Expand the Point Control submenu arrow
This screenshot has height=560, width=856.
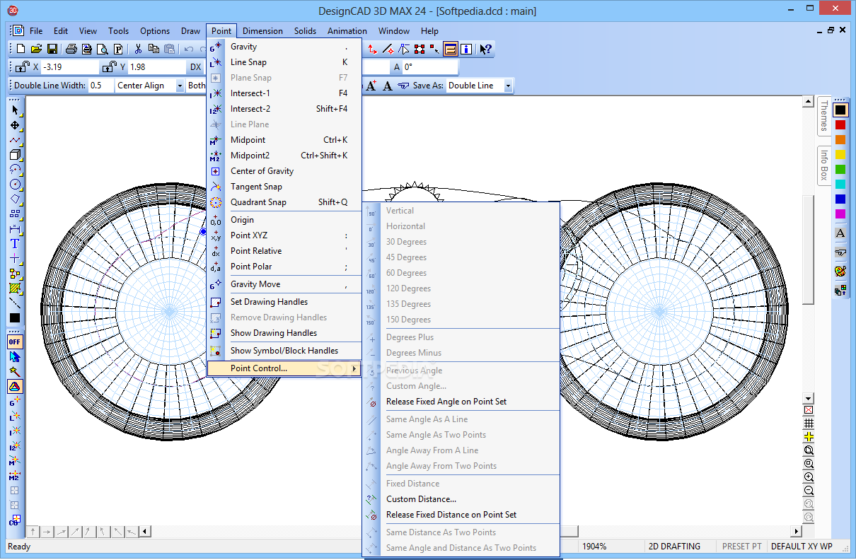(354, 368)
